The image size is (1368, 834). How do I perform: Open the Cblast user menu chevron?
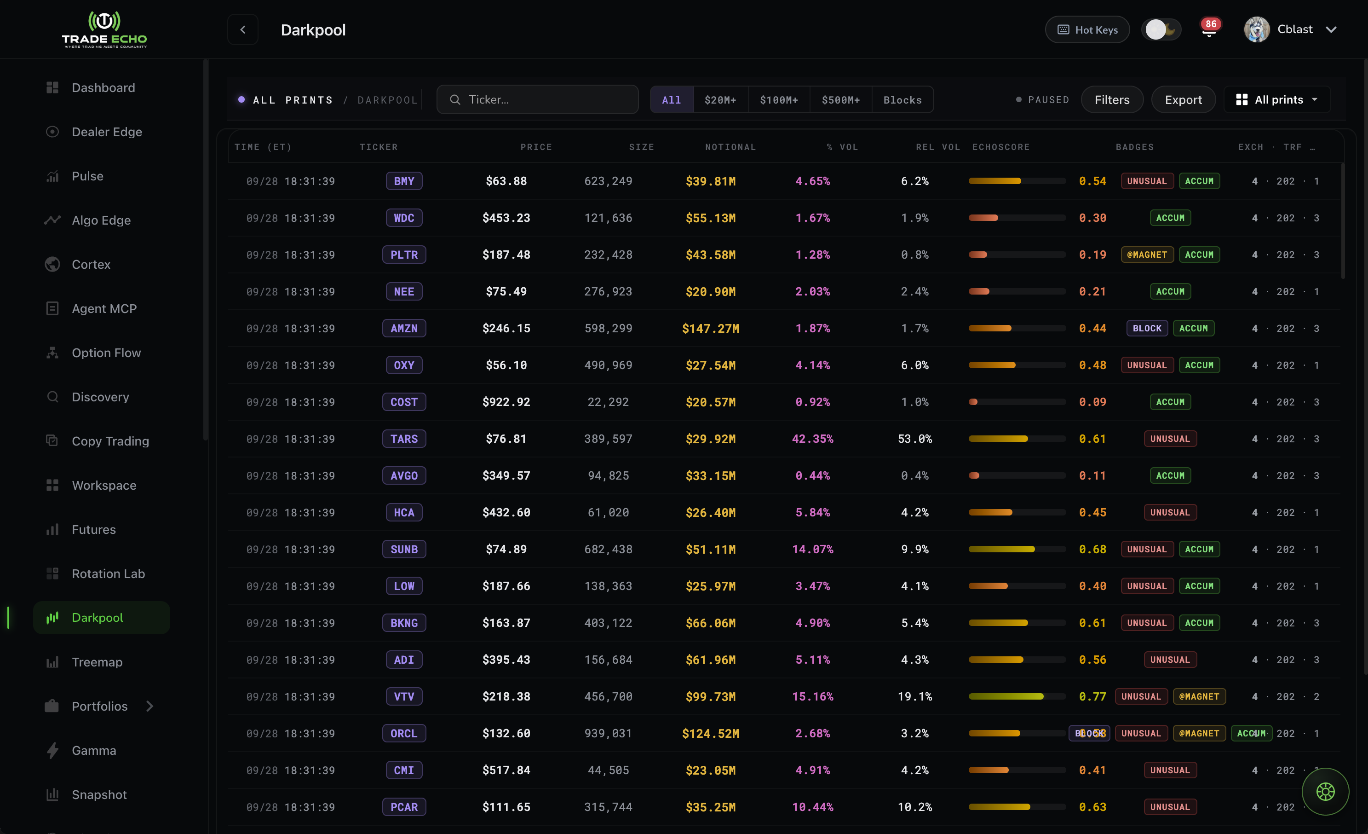[x=1331, y=29]
